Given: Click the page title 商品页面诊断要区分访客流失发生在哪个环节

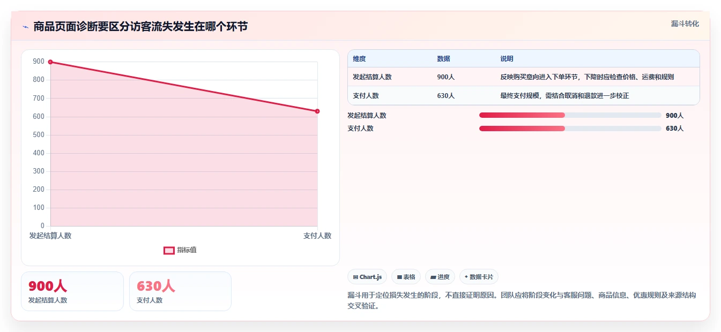Looking at the screenshot, I should (x=140, y=27).
